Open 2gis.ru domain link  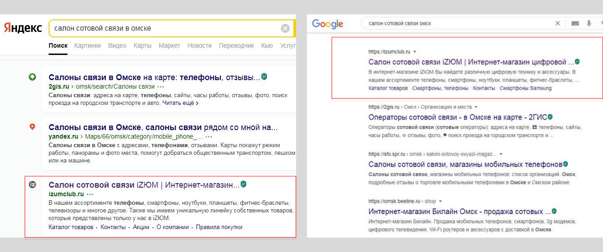pyautogui.click(x=59, y=86)
